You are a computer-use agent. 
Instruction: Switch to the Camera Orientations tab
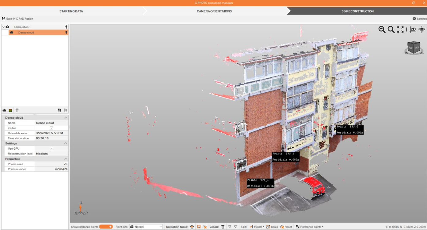(x=214, y=11)
